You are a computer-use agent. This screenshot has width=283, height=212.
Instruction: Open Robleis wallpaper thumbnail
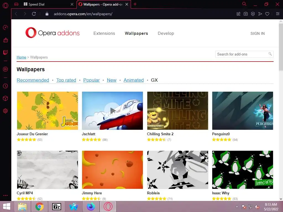178,170
